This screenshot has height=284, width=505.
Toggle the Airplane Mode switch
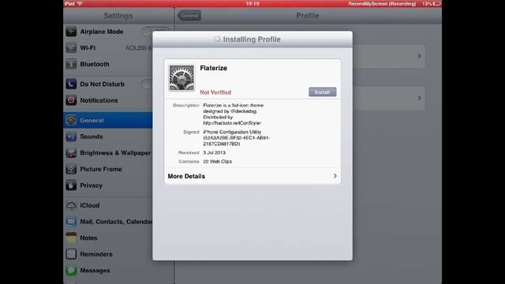[x=148, y=32]
